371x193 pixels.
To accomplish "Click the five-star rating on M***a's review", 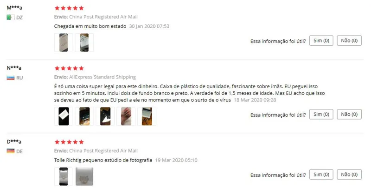I will click(69, 8).
